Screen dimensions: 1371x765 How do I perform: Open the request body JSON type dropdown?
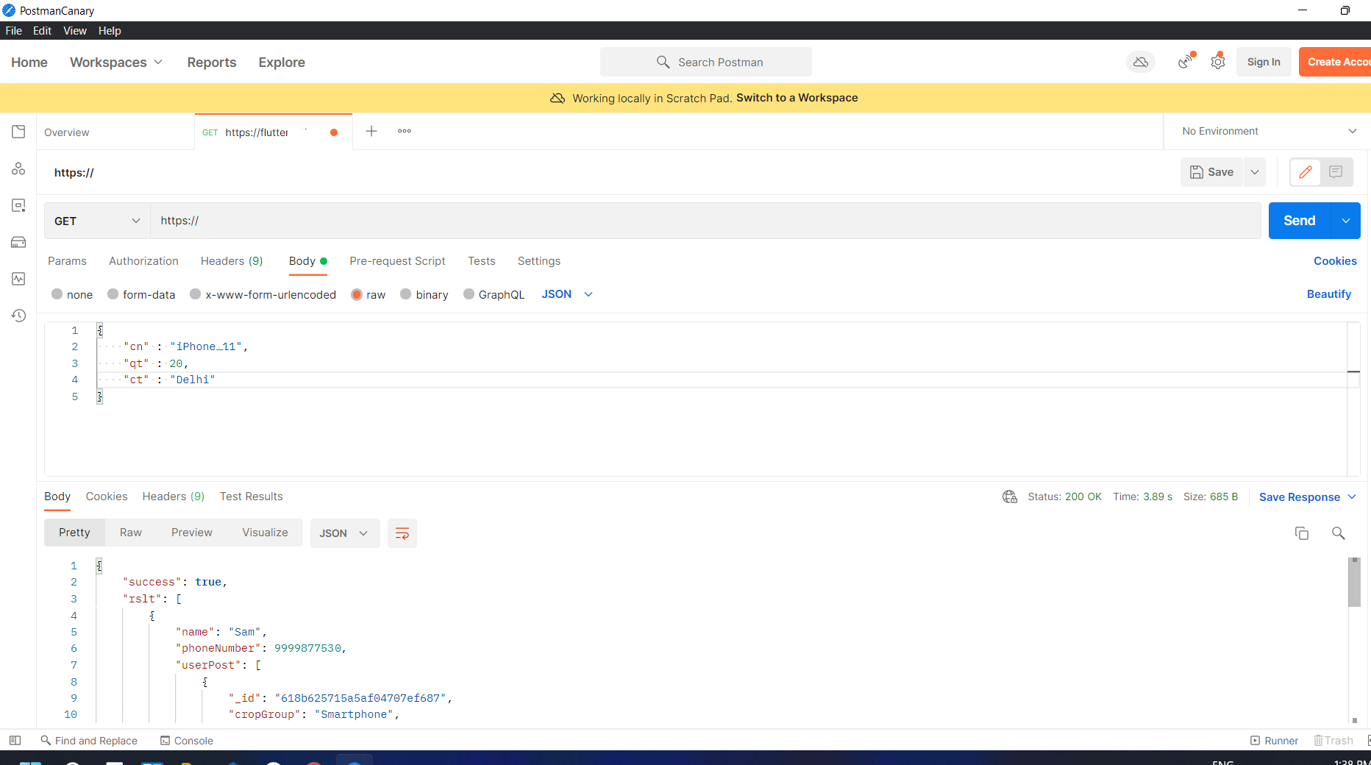click(x=567, y=294)
